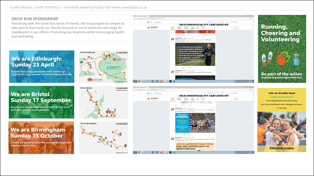Click the scrollbar thumb in the Brexit-tweet screenshot
This screenshot has width=314, height=176.
pos(253,126)
